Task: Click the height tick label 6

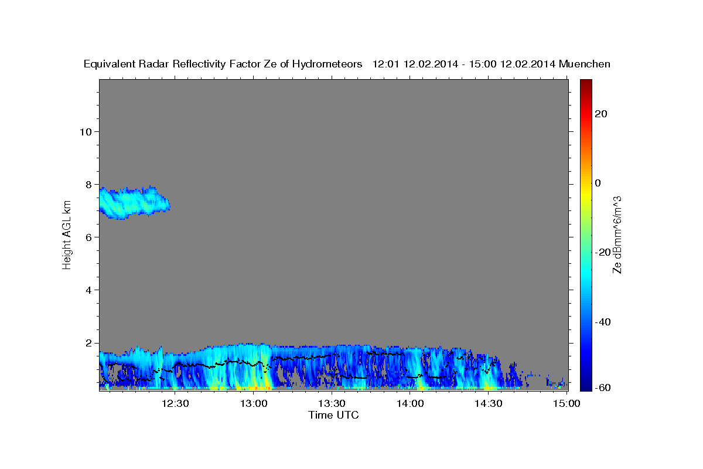Action: [x=87, y=237]
